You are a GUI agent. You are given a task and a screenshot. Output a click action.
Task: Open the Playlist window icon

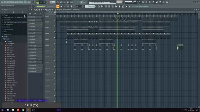click(x=99, y=6)
